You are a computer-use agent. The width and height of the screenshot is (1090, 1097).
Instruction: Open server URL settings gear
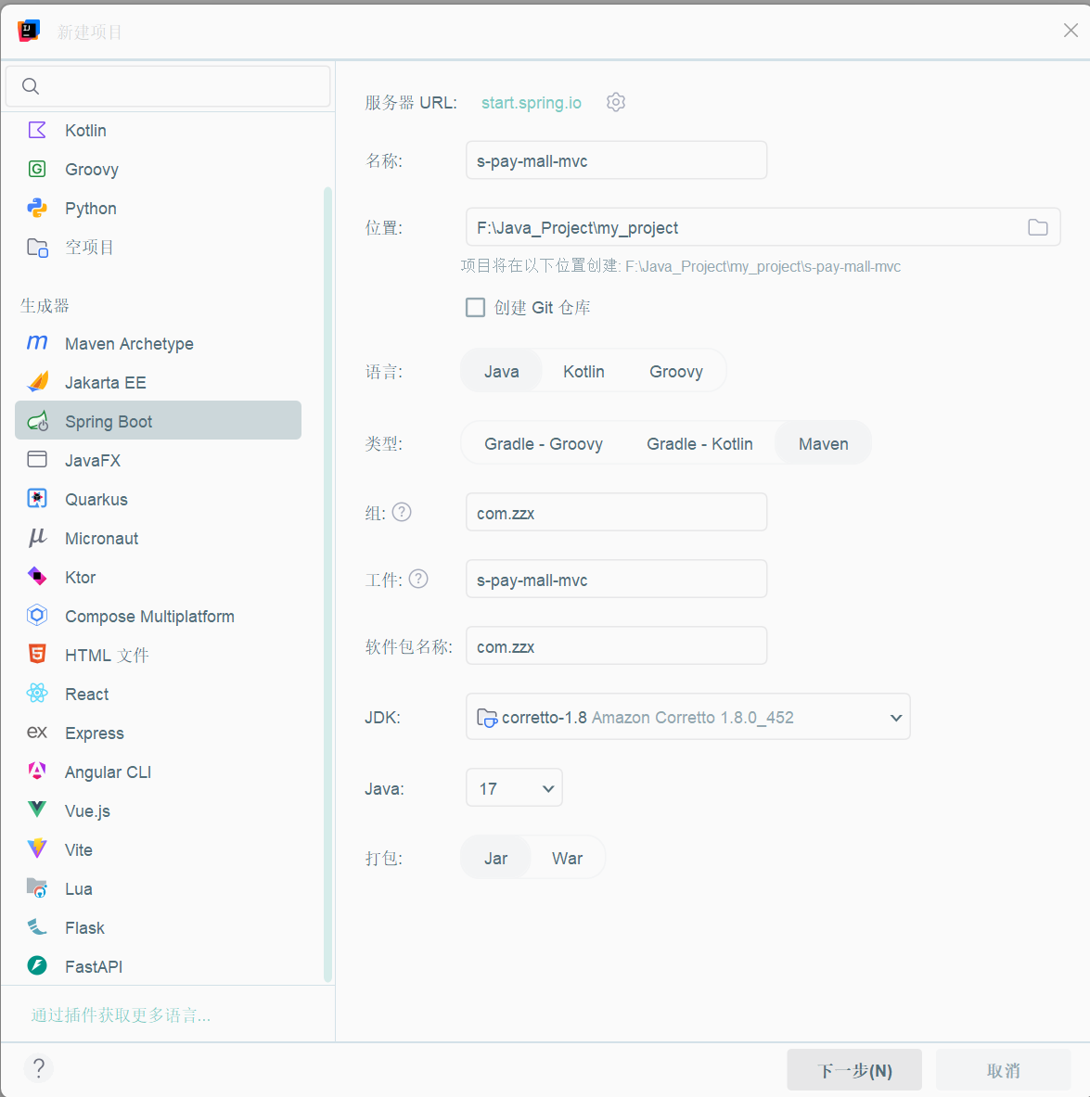tap(615, 102)
